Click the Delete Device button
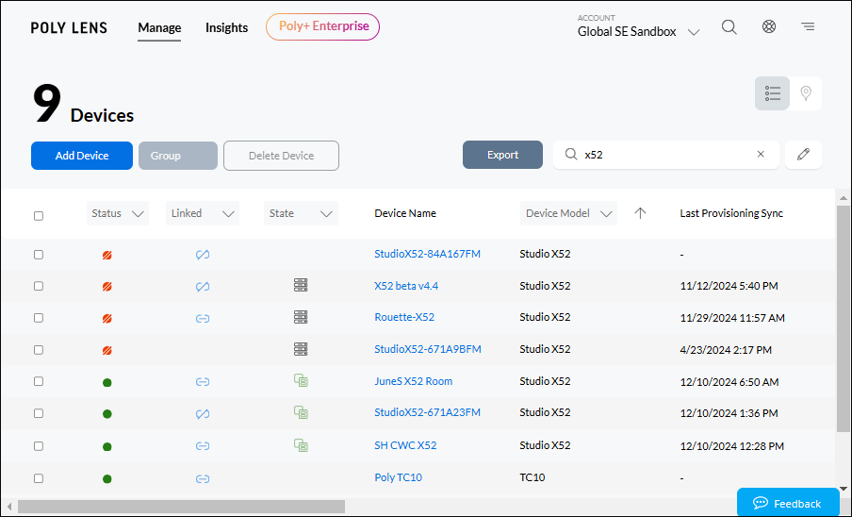Screen dimensions: 852x517 282,156
